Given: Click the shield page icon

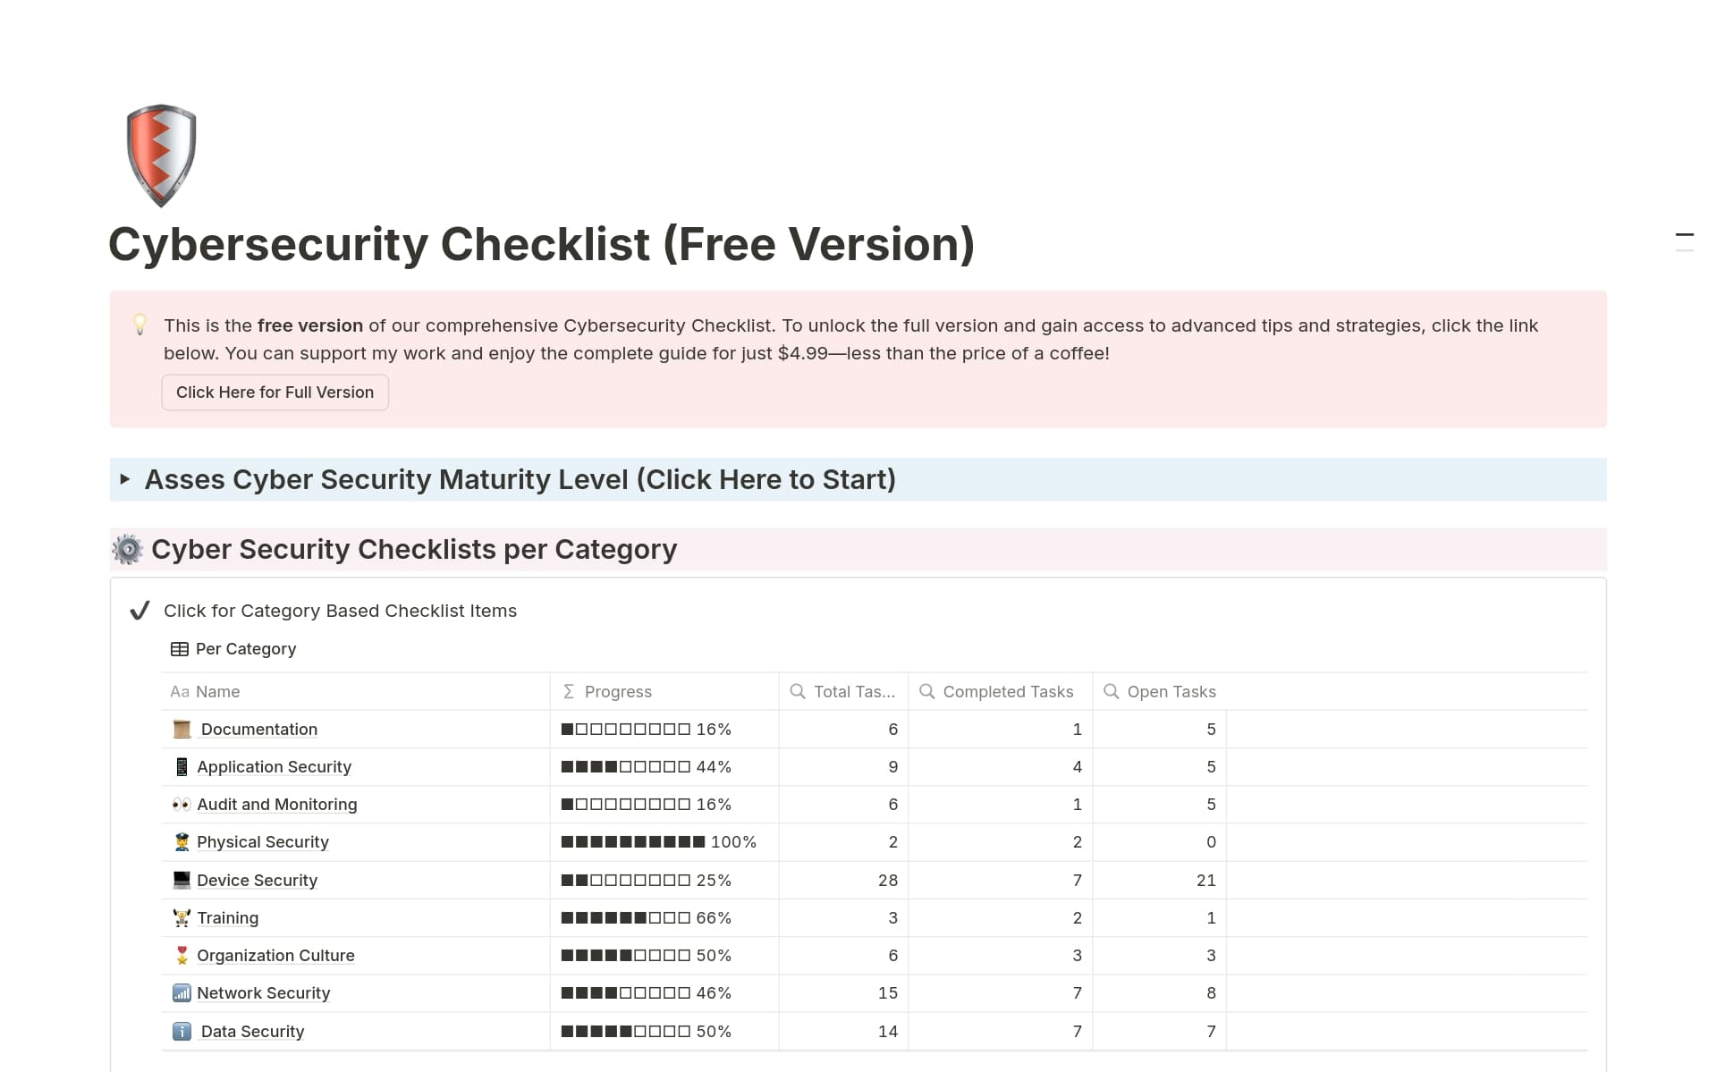Looking at the screenshot, I should tap(160, 154).
